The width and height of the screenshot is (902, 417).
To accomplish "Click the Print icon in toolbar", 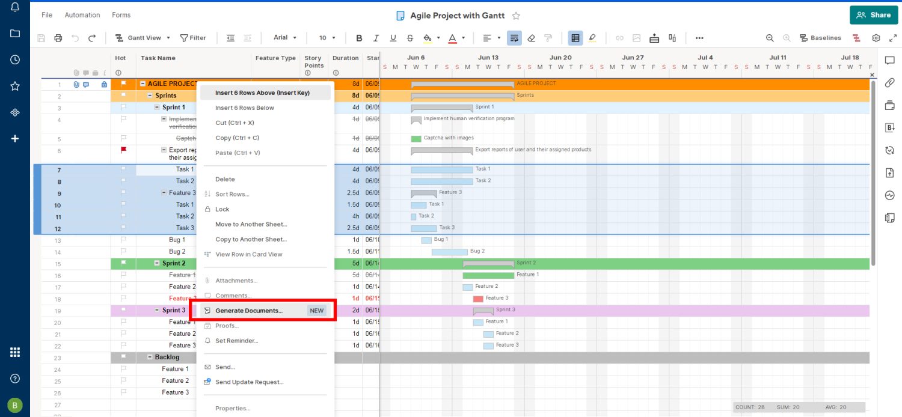I will (58, 38).
